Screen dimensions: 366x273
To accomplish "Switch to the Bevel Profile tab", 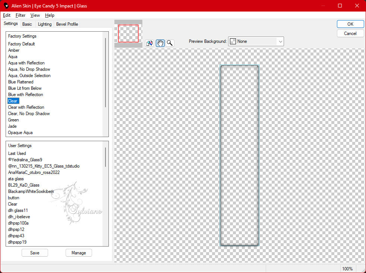I will pyautogui.click(x=67, y=24).
